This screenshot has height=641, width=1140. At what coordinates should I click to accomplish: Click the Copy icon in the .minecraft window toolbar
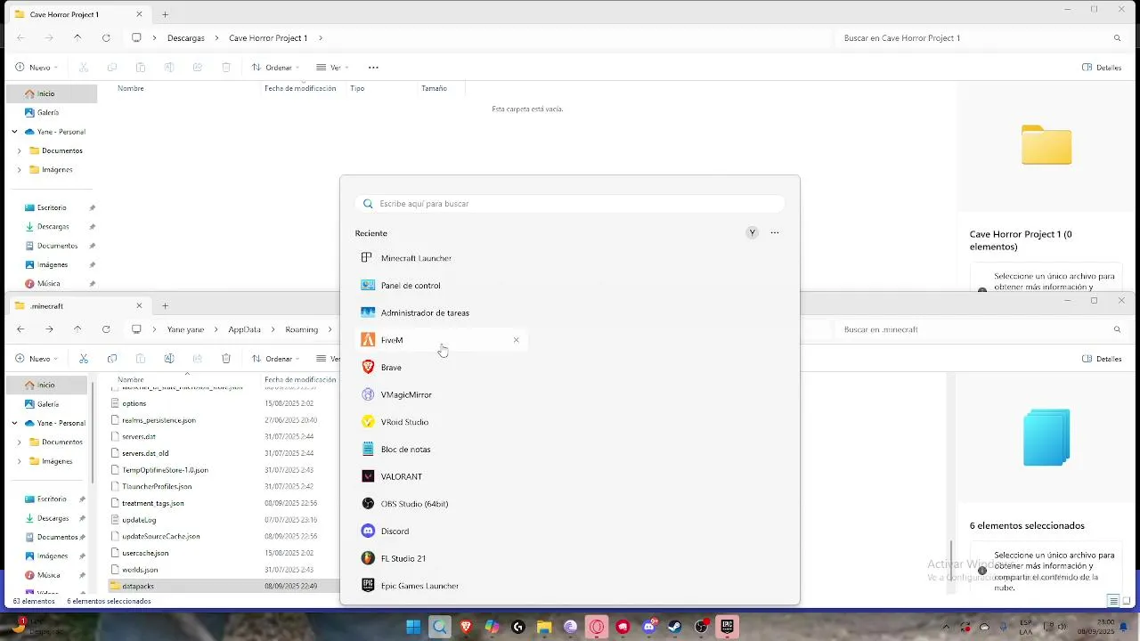[x=112, y=359]
